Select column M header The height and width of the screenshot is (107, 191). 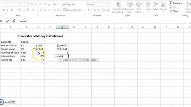[132, 27]
